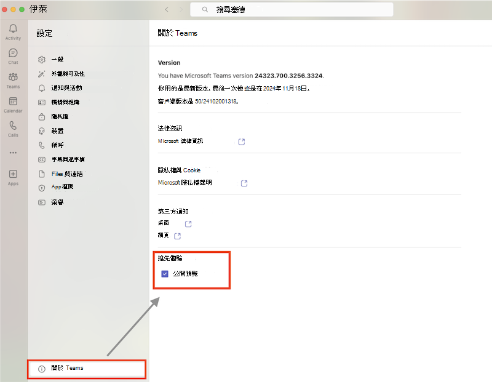Open external link icon for Microsoft 法律資訊

tap(242, 142)
